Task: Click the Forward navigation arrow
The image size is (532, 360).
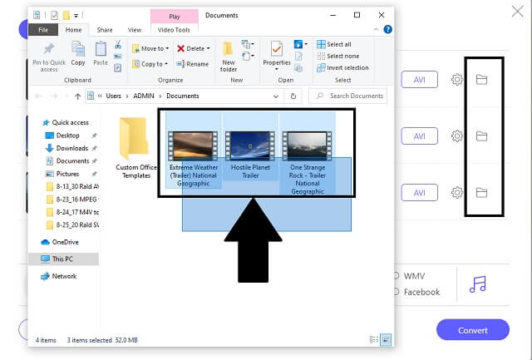Action: [54, 96]
